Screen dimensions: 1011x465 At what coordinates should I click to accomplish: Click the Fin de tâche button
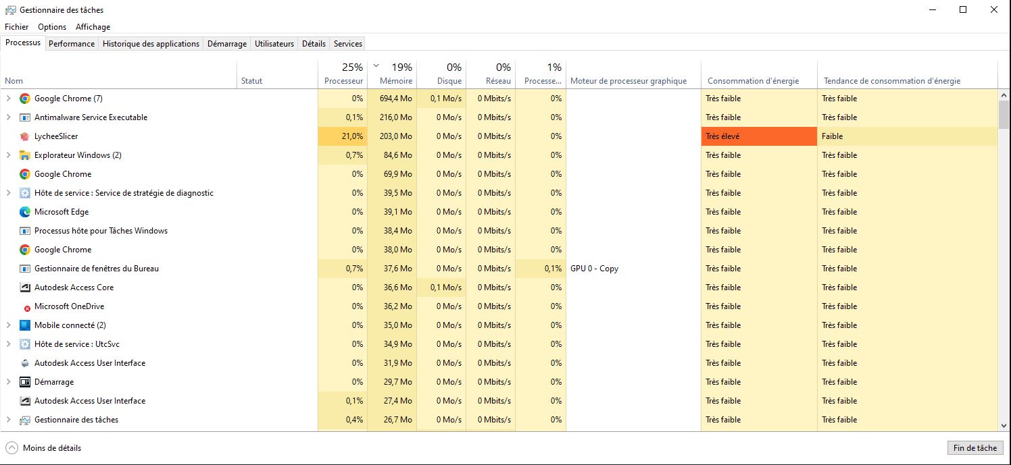pos(975,448)
